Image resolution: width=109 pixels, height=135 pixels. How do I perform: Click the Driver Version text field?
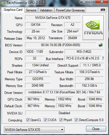64,92
